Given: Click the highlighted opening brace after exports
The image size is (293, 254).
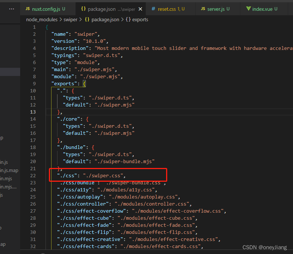Looking at the screenshot, I should tap(84, 84).
